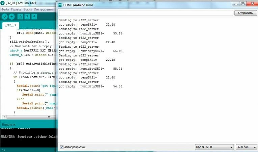Save sketch using down-arrow icon
Image resolution: width=258 pixels, height=152 pixels.
pyautogui.click(x=34, y=17)
